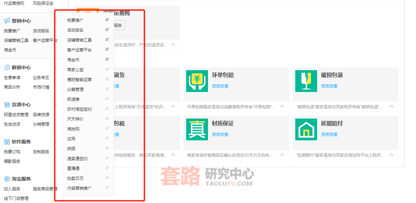Click pin icon beside 天天特价
416x203 pixels.
click(107, 119)
